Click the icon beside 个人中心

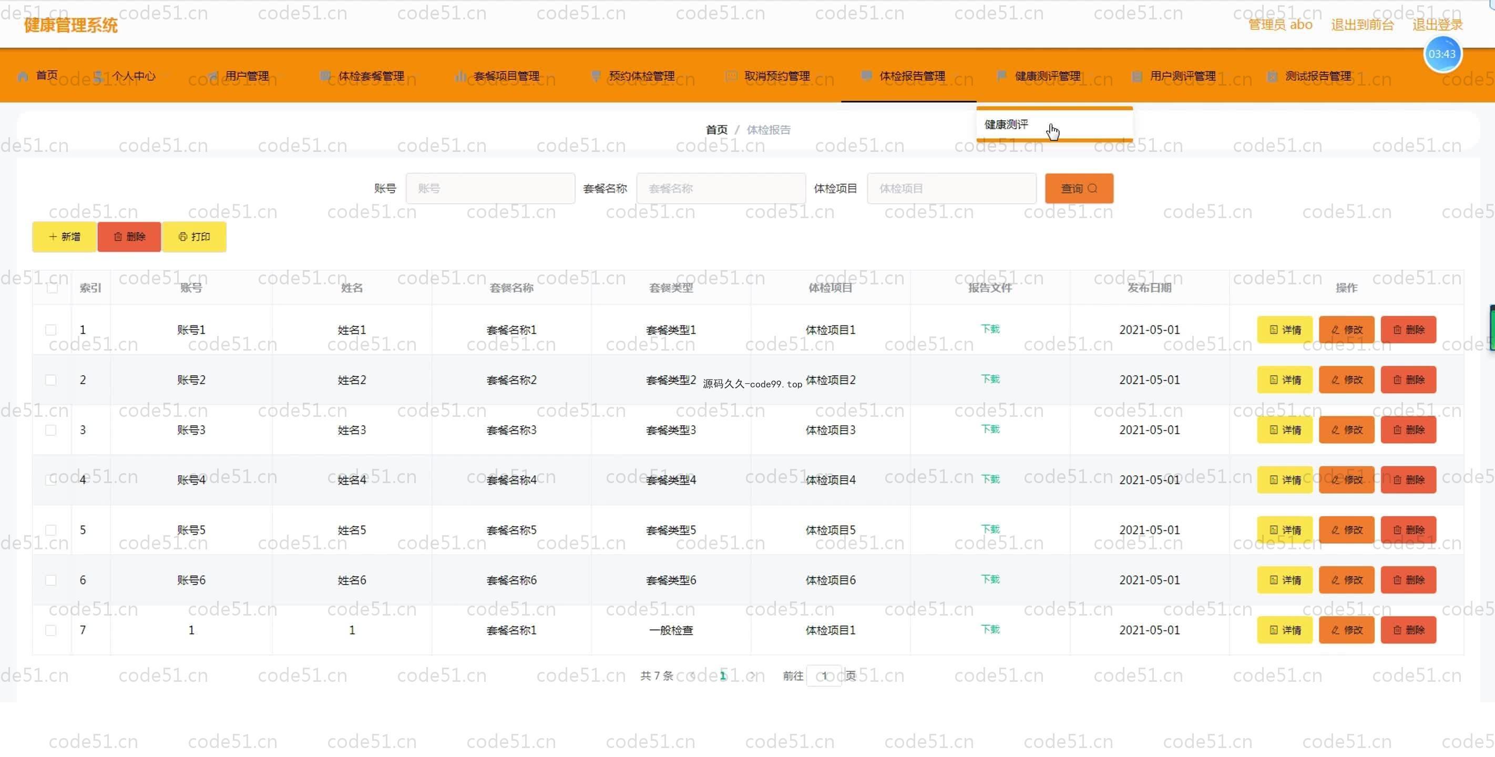(x=99, y=76)
